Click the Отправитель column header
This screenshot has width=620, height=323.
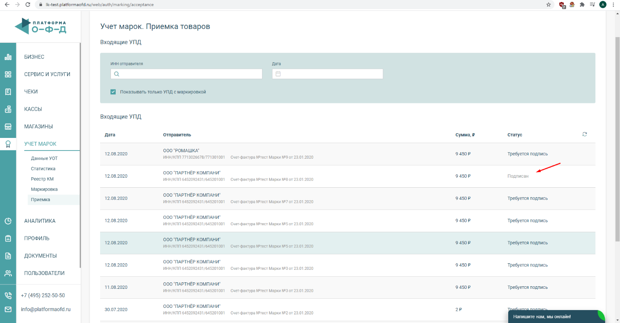click(x=177, y=135)
